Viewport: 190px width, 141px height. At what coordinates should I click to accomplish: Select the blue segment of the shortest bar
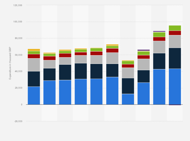[x=128, y=99]
